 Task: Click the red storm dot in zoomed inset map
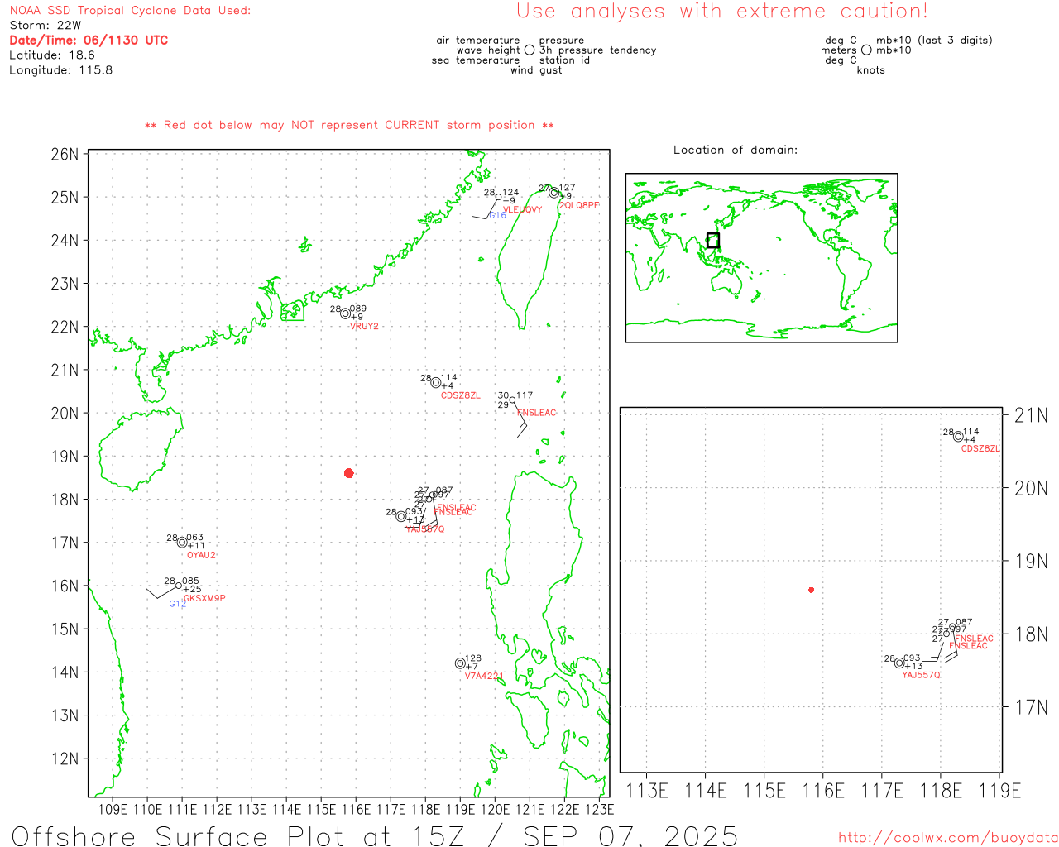point(811,590)
